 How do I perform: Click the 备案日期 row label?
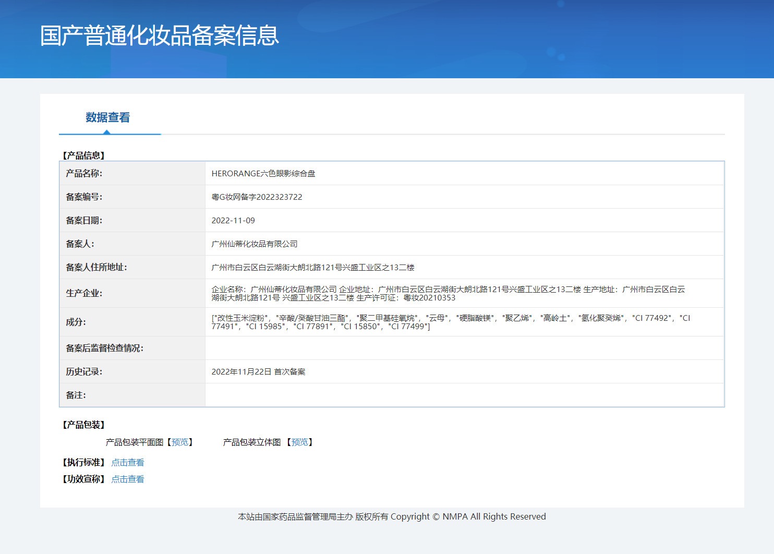pos(84,220)
